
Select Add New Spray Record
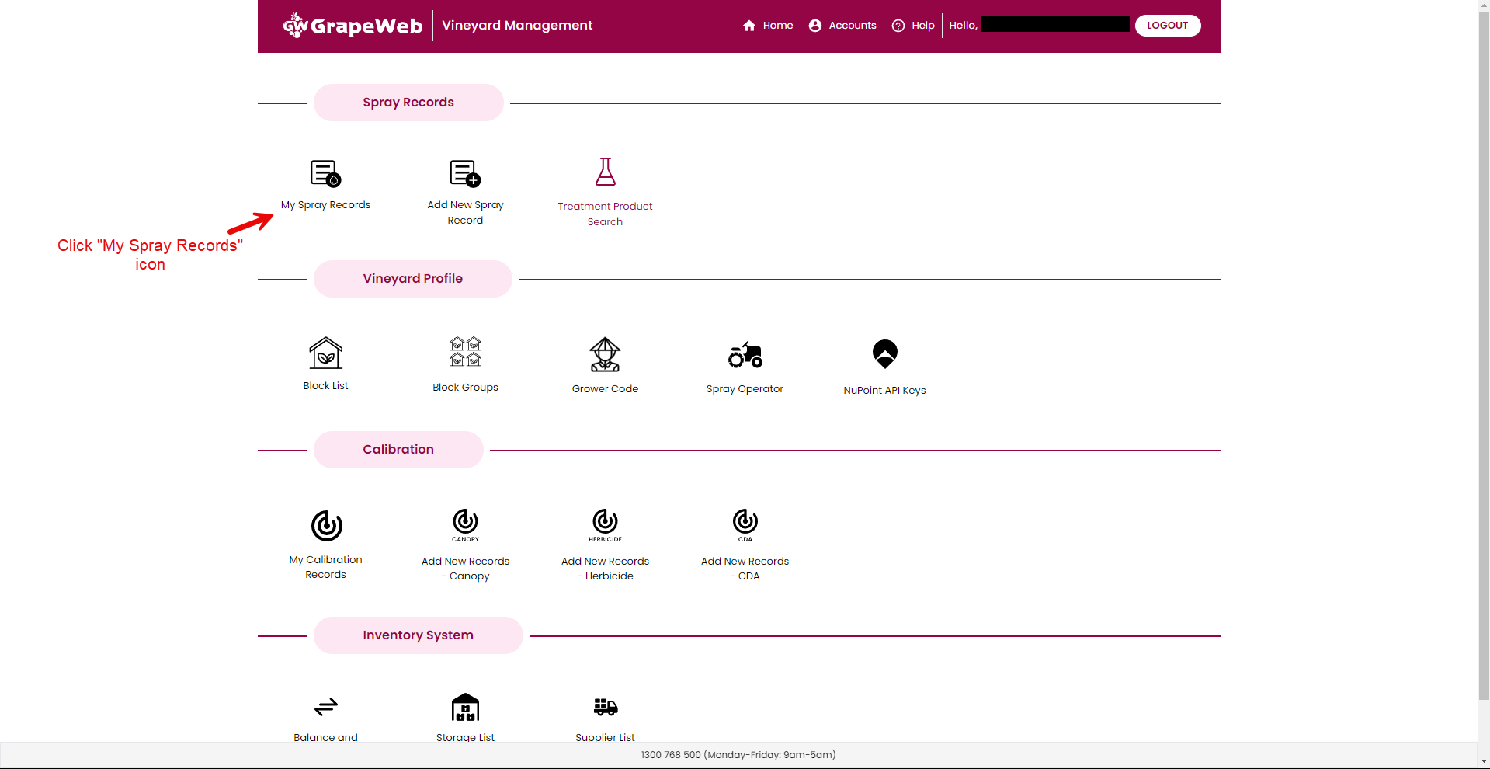tap(464, 173)
